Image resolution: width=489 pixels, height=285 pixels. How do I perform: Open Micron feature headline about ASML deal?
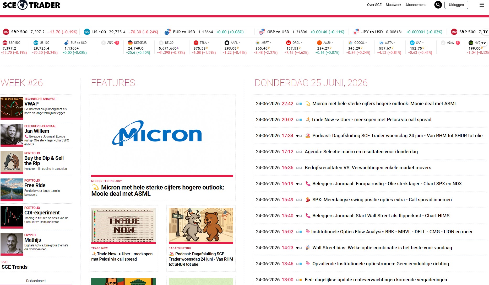(x=158, y=191)
